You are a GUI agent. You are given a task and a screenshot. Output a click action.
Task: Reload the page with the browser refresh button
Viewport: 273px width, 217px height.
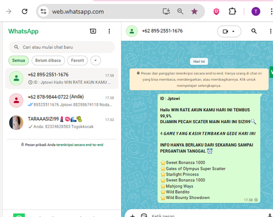(x=25, y=11)
